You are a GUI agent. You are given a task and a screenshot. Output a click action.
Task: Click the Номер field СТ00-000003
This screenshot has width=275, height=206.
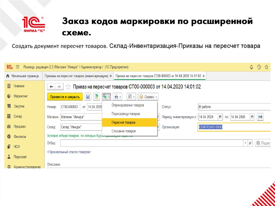point(70,107)
